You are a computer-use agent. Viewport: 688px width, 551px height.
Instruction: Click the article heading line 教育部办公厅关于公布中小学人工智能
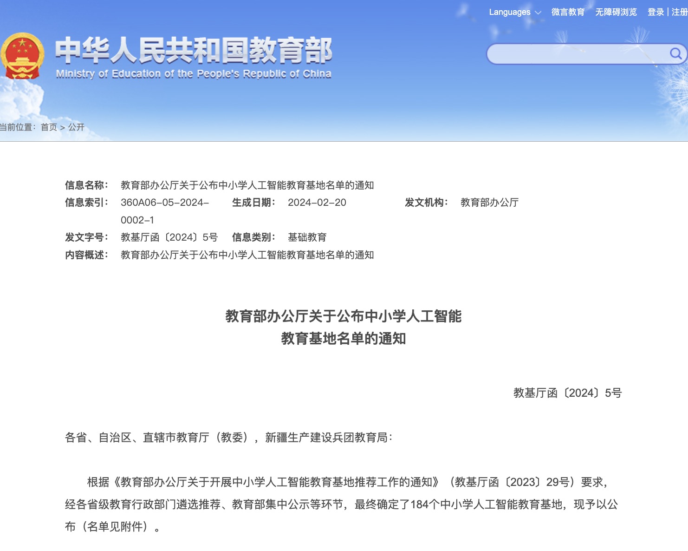click(344, 316)
